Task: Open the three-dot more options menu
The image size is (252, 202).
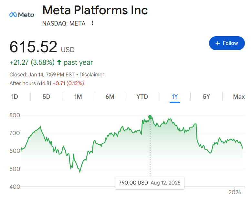Action: tap(92, 23)
